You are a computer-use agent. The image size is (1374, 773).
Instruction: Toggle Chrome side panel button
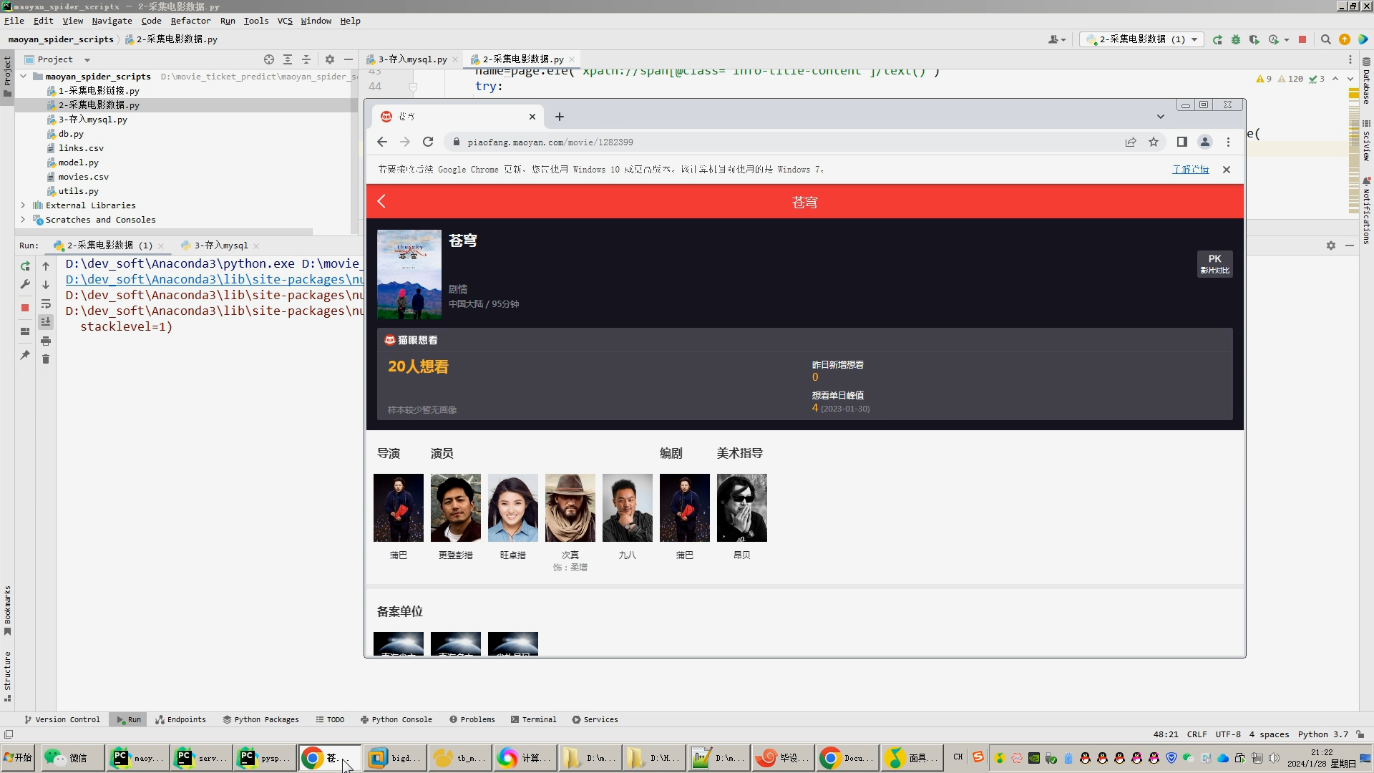coord(1182,142)
